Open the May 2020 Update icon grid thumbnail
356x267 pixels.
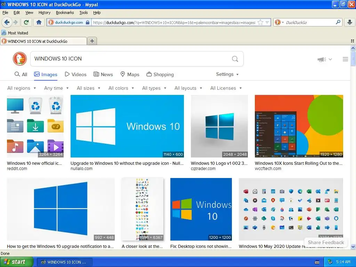tap(291, 209)
